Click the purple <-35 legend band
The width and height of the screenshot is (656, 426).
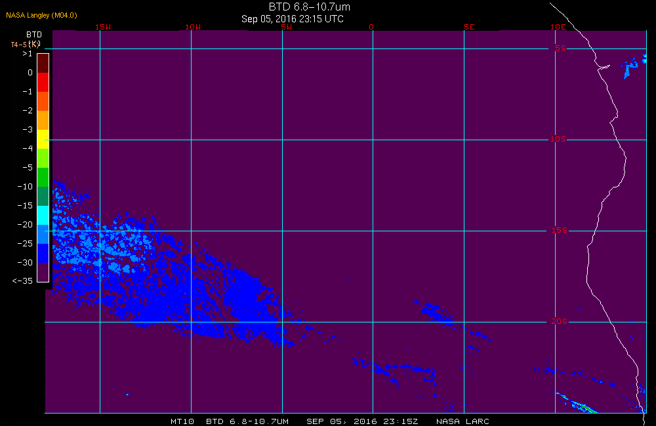43,272
